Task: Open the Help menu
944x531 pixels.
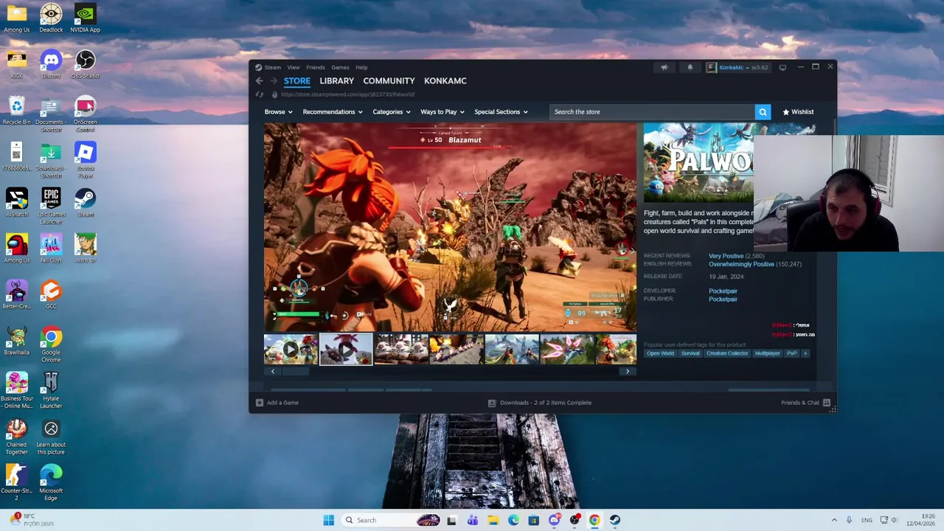Action: tap(361, 68)
